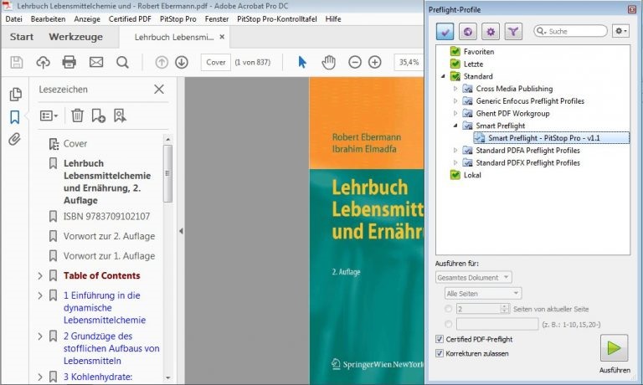Expand Standard PDFA Preflight Profiles
This screenshot has height=385, width=643.
click(x=455, y=151)
